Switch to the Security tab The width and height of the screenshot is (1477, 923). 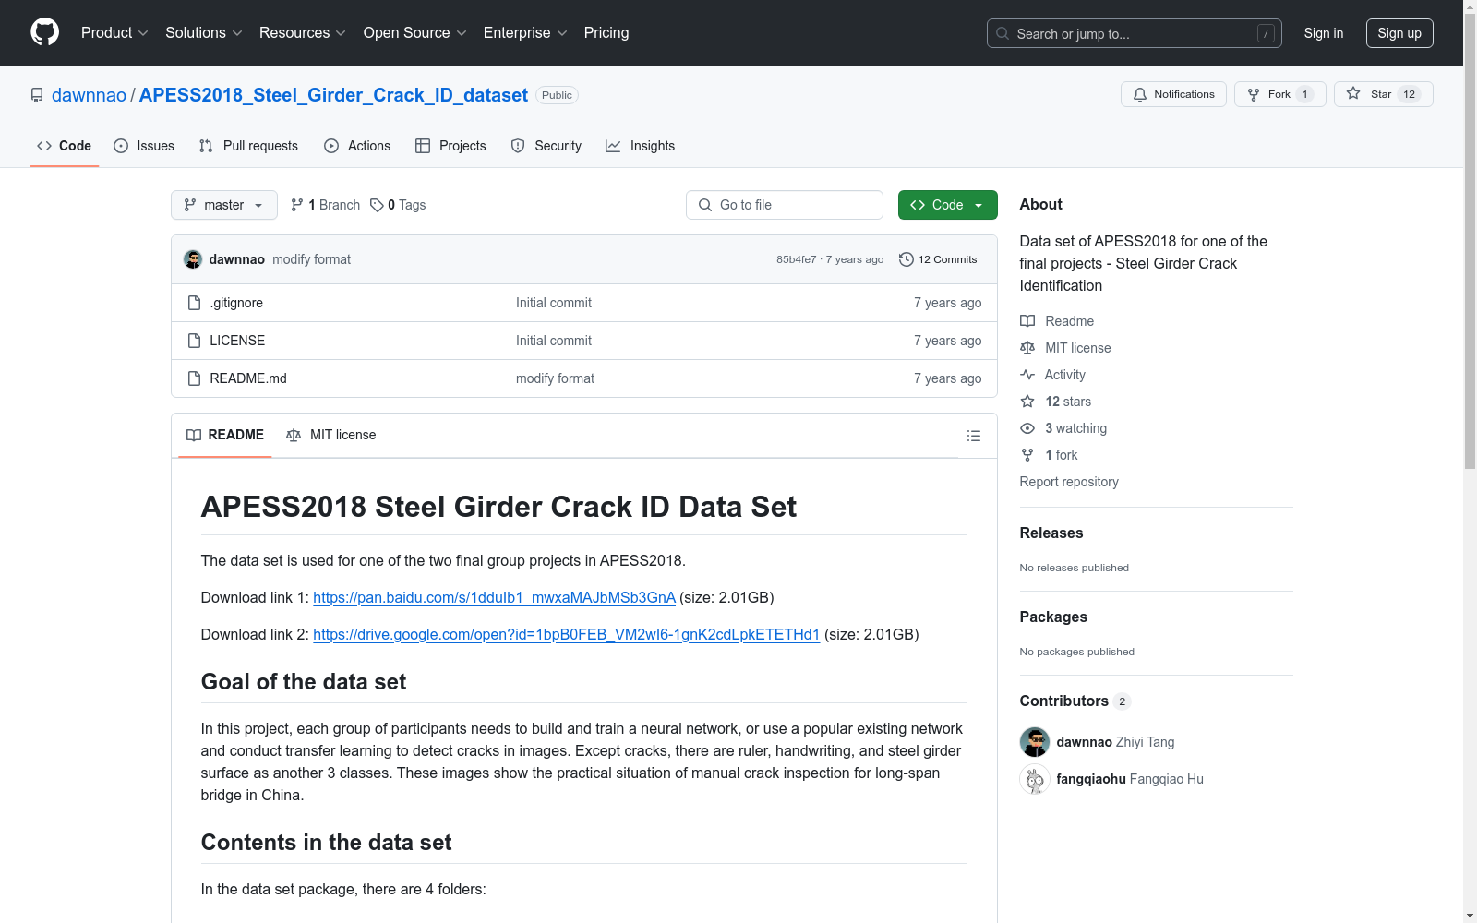click(546, 146)
